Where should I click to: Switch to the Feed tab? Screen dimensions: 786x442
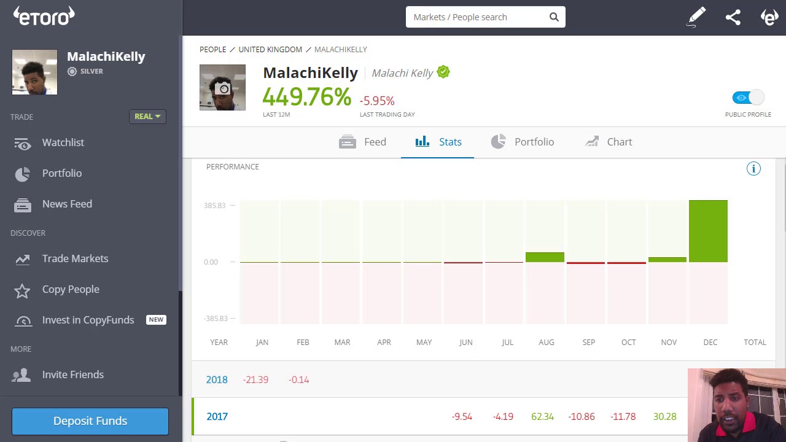[362, 142]
